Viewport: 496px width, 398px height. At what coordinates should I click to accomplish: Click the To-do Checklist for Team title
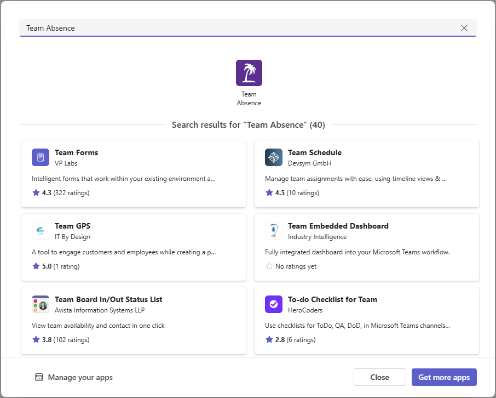point(332,299)
